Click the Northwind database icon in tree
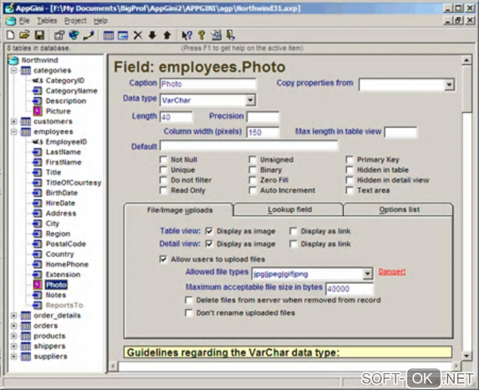The image size is (479, 390). click(x=14, y=60)
